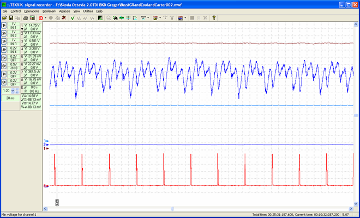Open the Utilities menu

coord(88,11)
